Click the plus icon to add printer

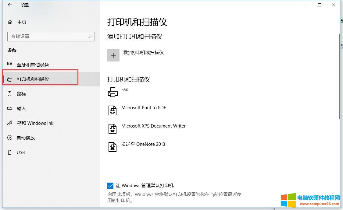coord(113,55)
